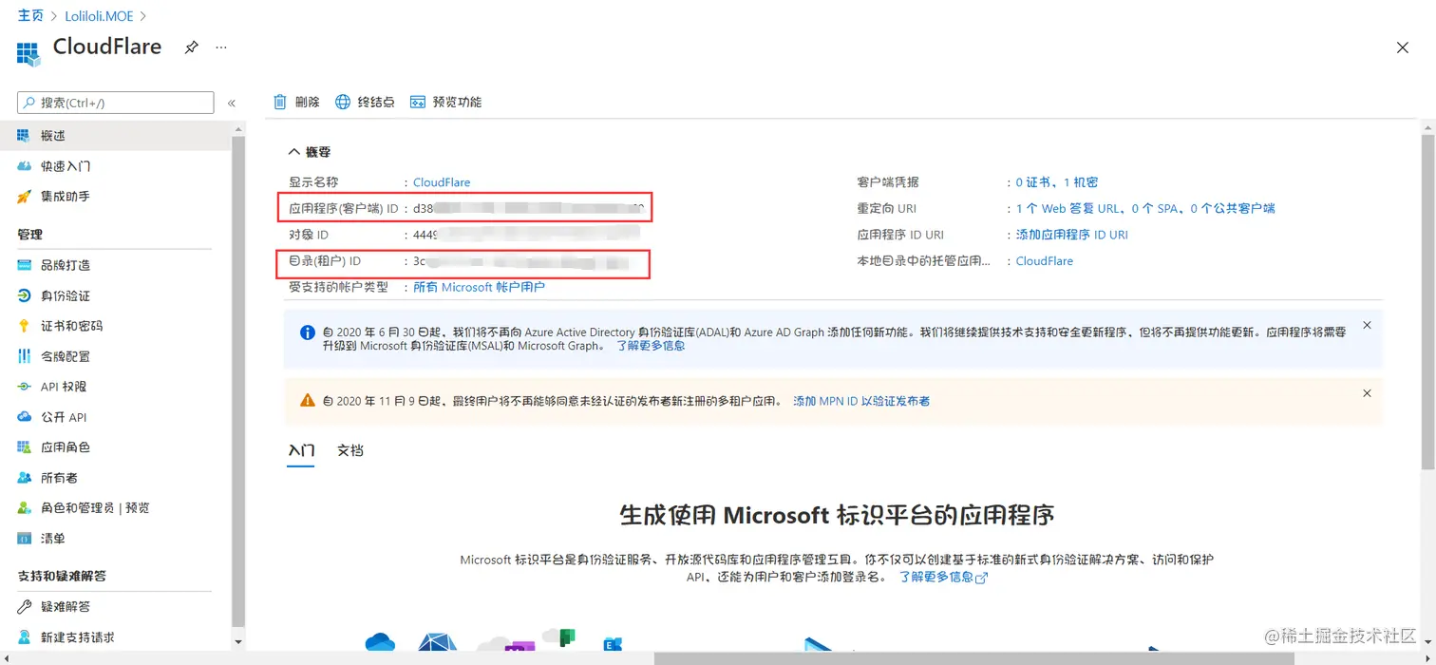Open the redirect URI link

[1145, 208]
